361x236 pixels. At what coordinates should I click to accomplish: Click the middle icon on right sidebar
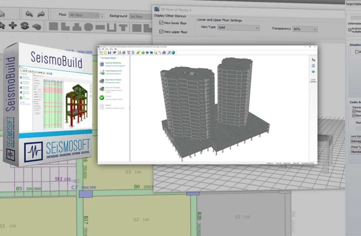[x=313, y=66]
